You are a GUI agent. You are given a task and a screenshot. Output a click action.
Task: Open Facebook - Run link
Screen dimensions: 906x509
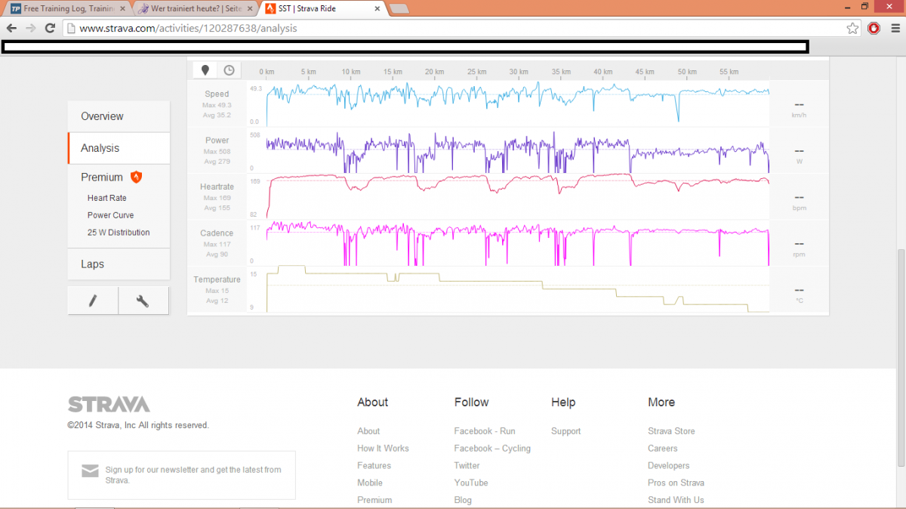tap(485, 431)
